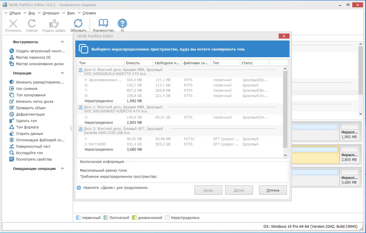Open Исследуйте том
This screenshot has width=366, height=233.
click(26, 153)
